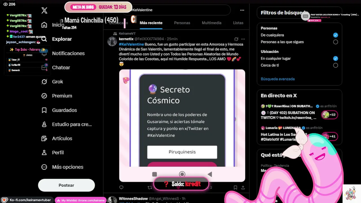Click the Premium verified badge icon
This screenshot has width=361, height=203.
click(x=44, y=96)
